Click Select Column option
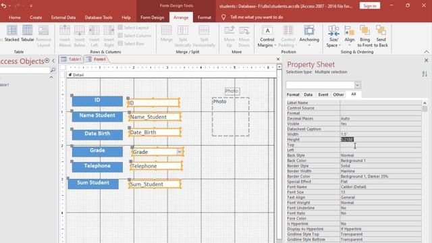 [134, 36]
